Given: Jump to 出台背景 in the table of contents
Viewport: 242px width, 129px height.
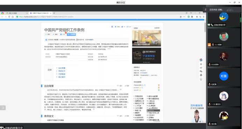Looking at the screenshot, I should pos(62,68).
